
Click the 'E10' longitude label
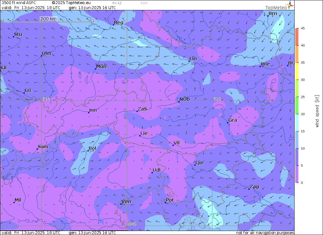tap(46, 99)
